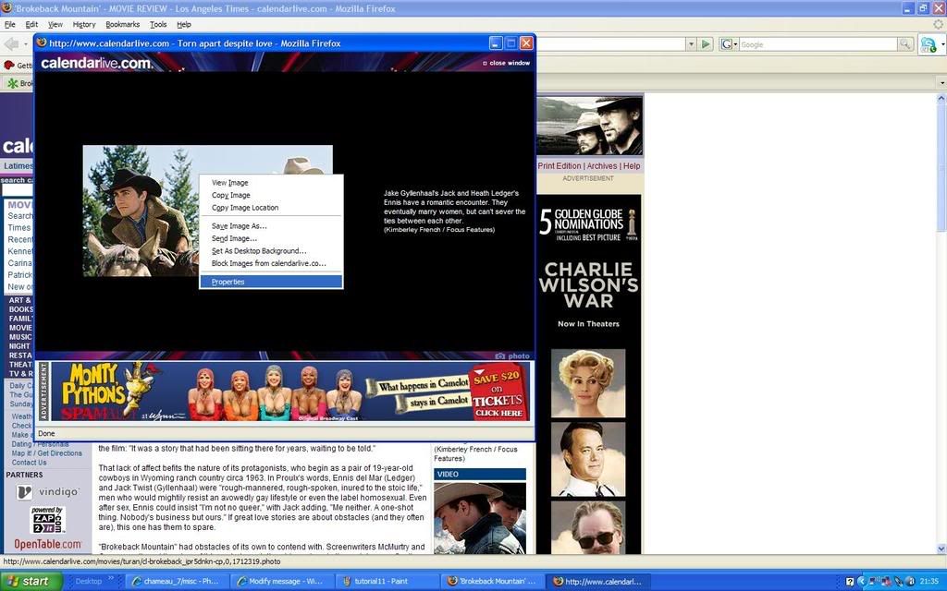Click the Back arrow navigation button
This screenshot has width=947, height=591.
(11, 44)
